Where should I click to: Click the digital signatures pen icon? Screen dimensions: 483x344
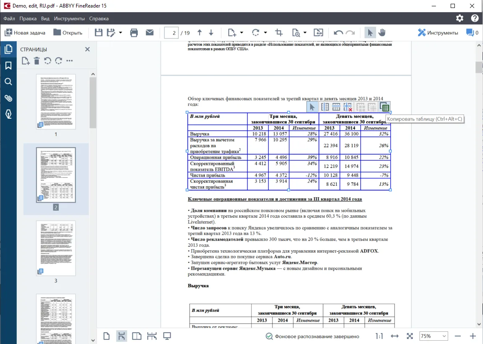pyautogui.click(x=8, y=114)
